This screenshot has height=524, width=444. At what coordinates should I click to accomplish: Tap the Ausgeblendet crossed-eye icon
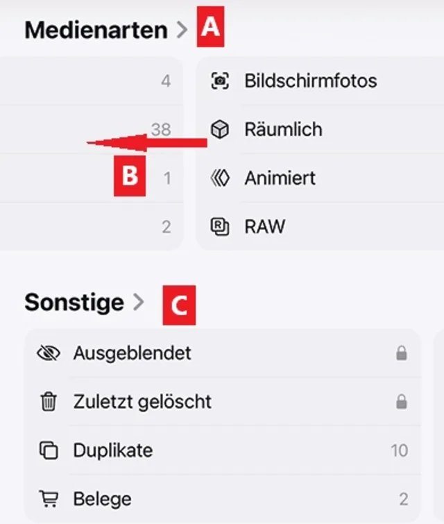pyautogui.click(x=48, y=353)
